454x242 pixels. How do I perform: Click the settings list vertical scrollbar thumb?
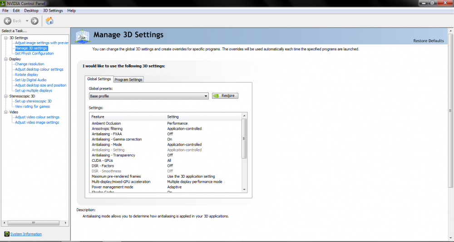[x=244, y=139]
